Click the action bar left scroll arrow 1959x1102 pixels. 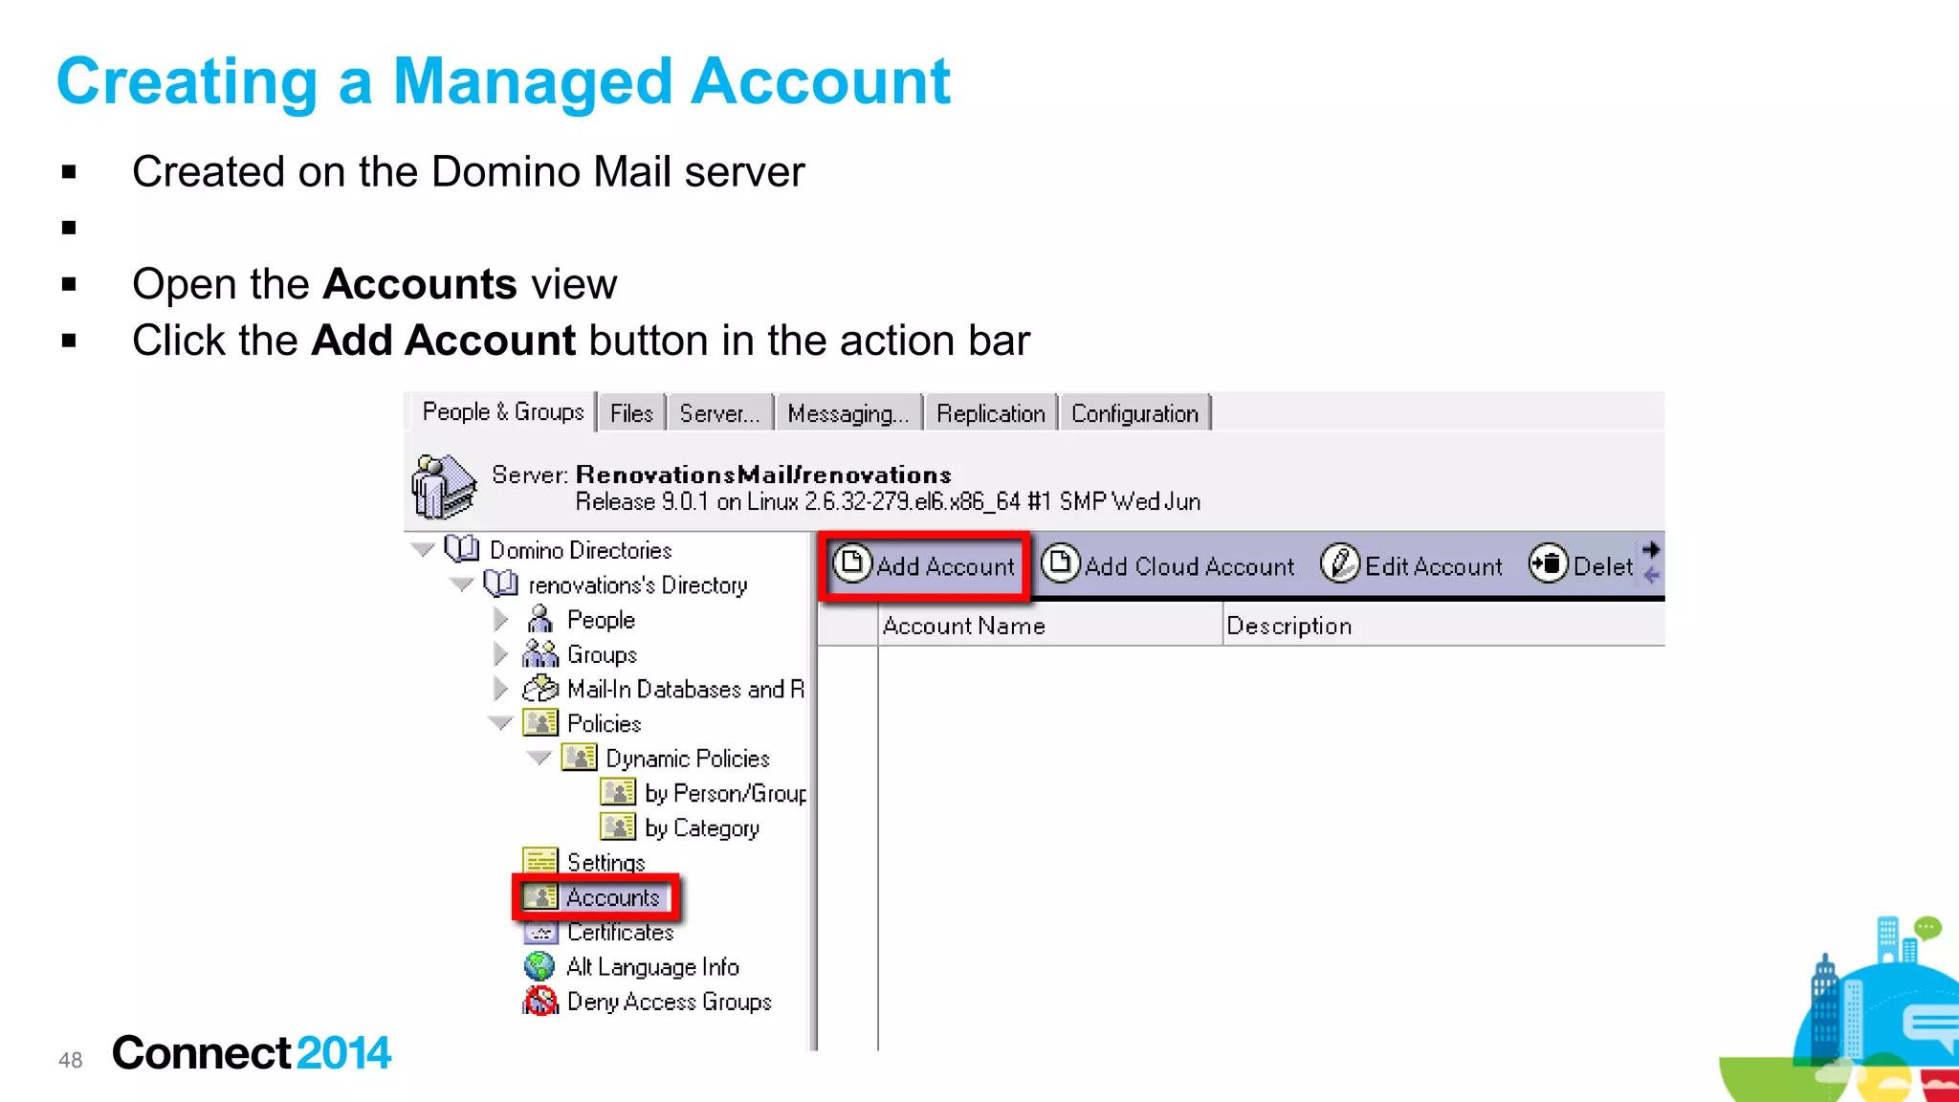click(x=1652, y=576)
